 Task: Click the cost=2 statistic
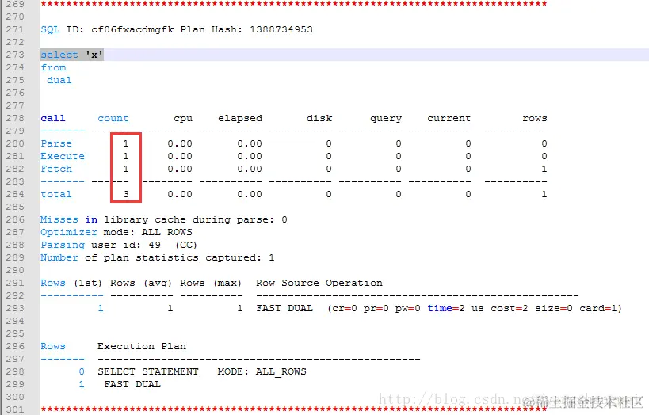coord(509,308)
